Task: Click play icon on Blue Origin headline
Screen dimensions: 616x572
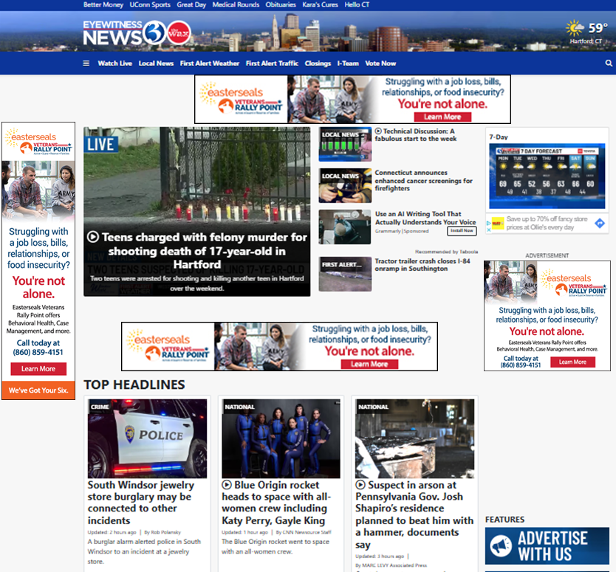Action: click(x=227, y=486)
